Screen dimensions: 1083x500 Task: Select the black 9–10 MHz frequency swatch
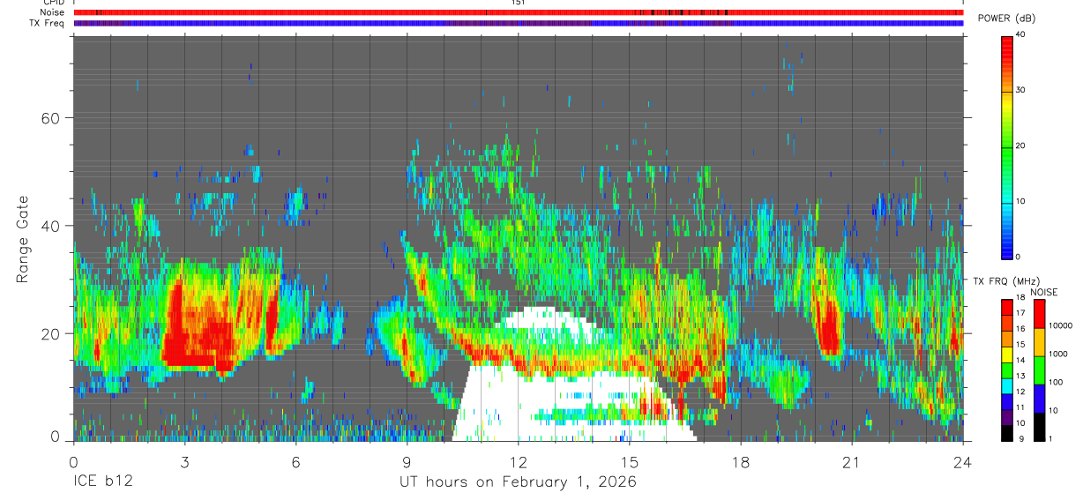1007,432
